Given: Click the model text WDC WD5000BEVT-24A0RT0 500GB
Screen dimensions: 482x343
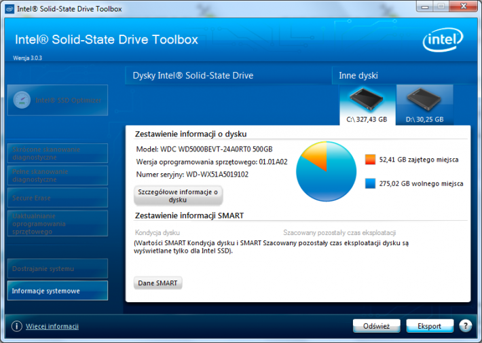Looking at the screenshot, I should click(x=217, y=149).
